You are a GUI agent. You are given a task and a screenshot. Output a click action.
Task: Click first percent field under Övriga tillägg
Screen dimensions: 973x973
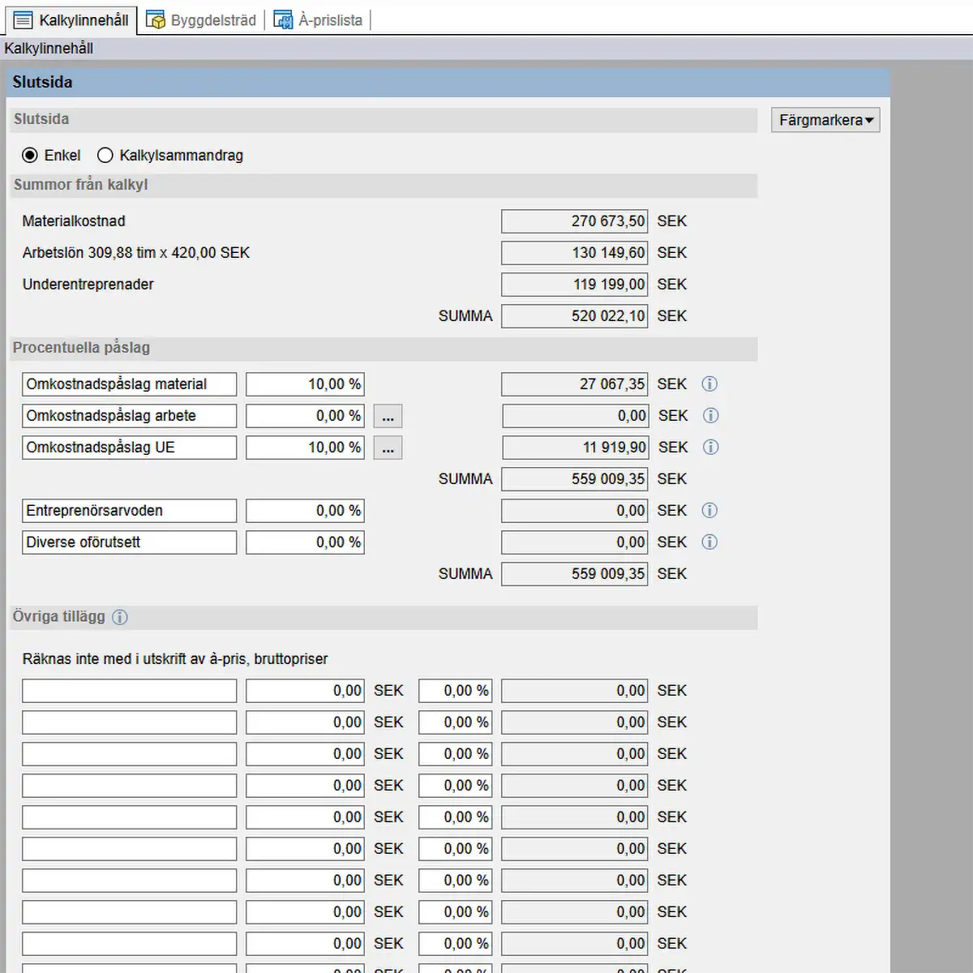(x=455, y=691)
